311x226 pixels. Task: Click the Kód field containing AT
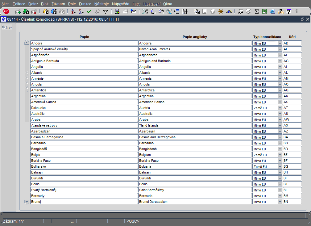point(292,108)
